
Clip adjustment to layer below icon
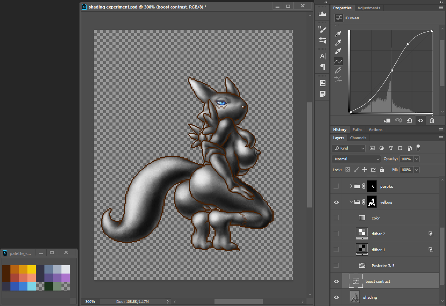point(387,121)
